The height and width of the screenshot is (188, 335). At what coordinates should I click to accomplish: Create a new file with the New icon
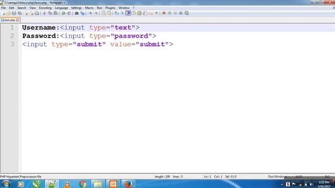click(x=3, y=13)
